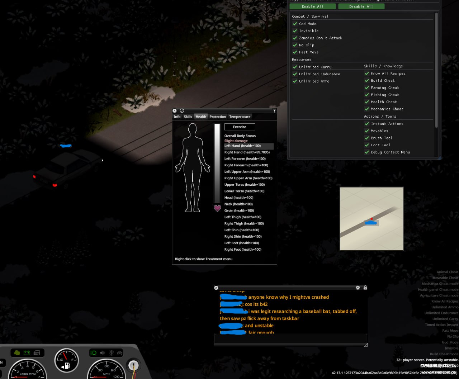Viewport: 459px width, 379px height.
Task: Open the vehicle heater icon
Action: click(x=111, y=353)
